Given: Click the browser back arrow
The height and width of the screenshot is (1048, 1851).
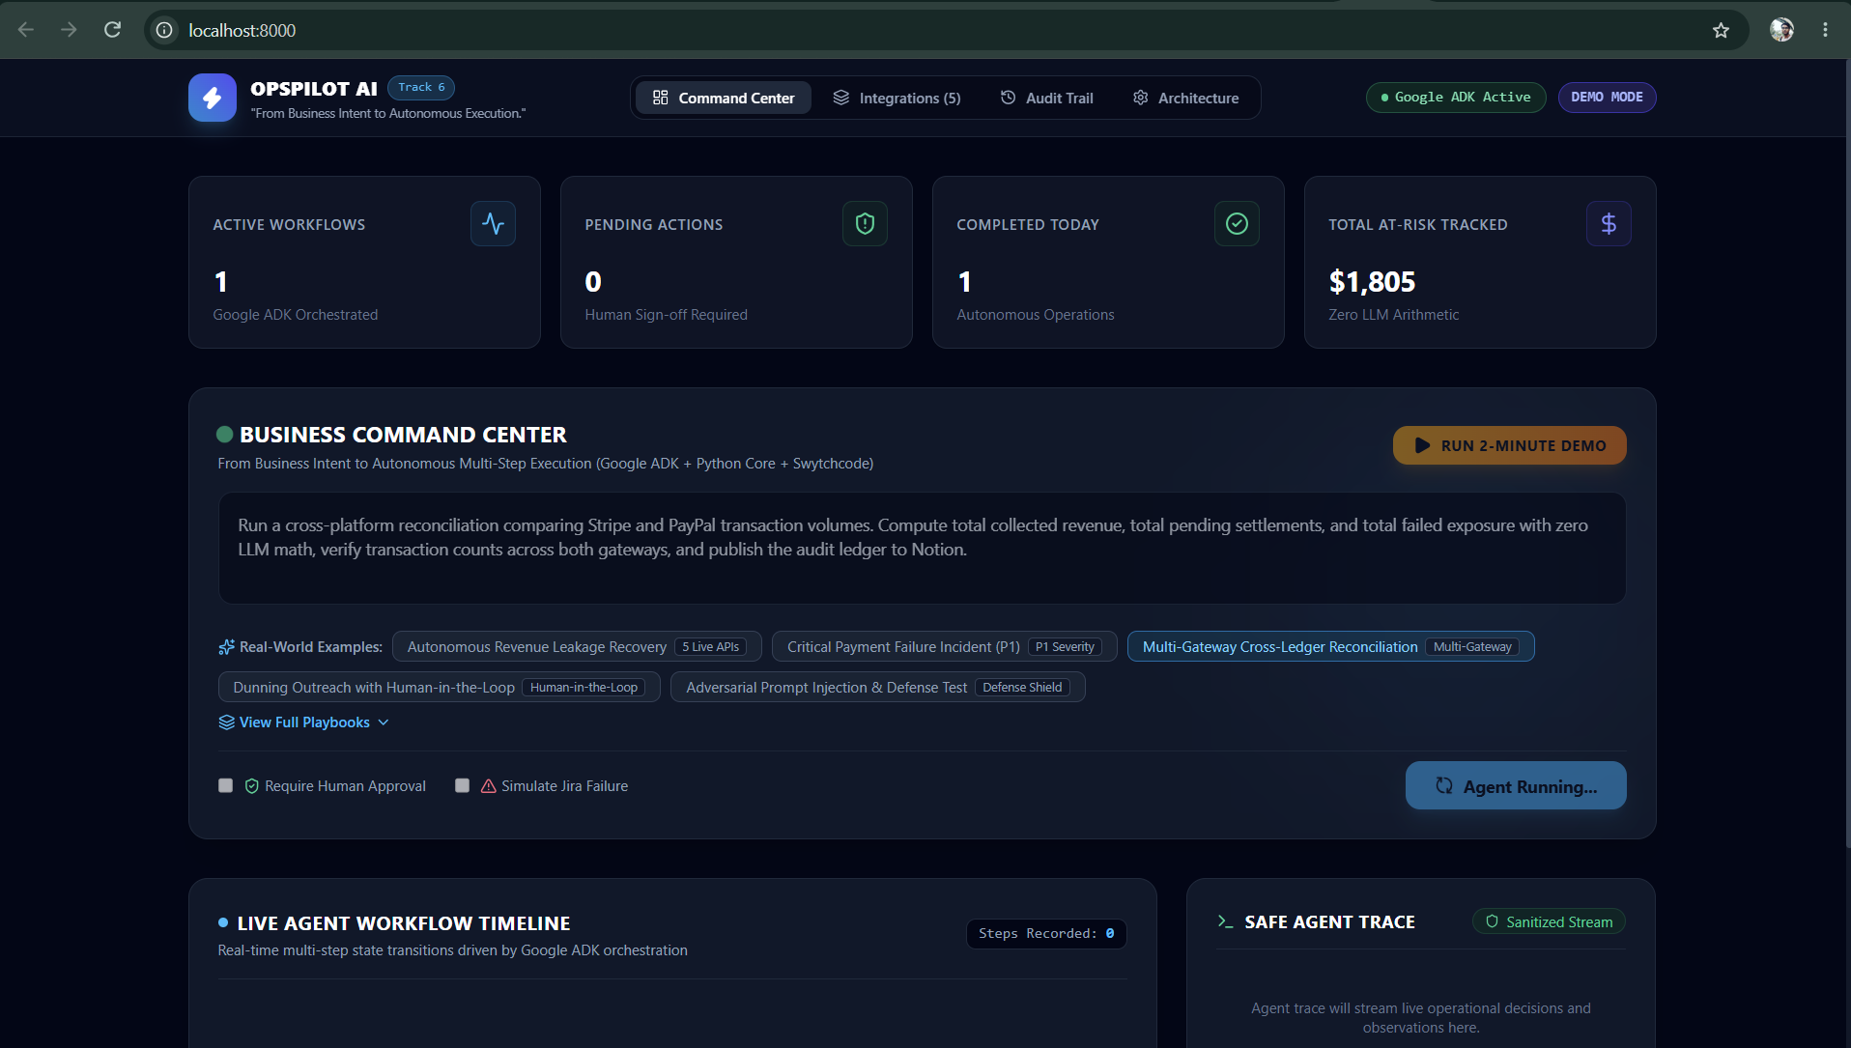Looking at the screenshot, I should 26,30.
